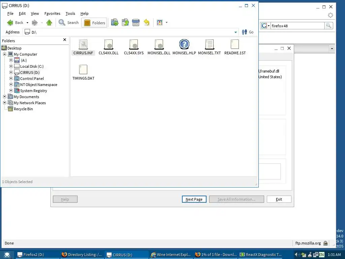The image size is (345, 259).
Task: Click the Undo toolbar icon
Action: point(147,23)
